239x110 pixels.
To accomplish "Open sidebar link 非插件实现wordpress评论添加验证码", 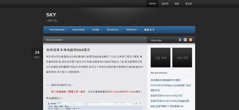I will point(170,101).
